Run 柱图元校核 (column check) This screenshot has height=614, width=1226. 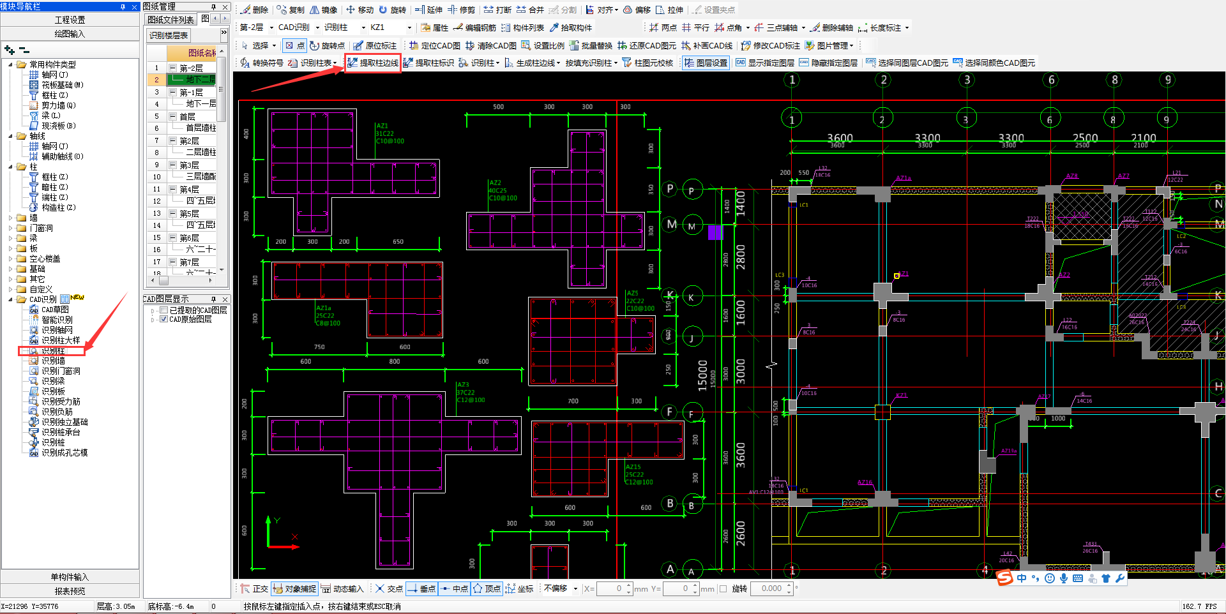coord(647,63)
